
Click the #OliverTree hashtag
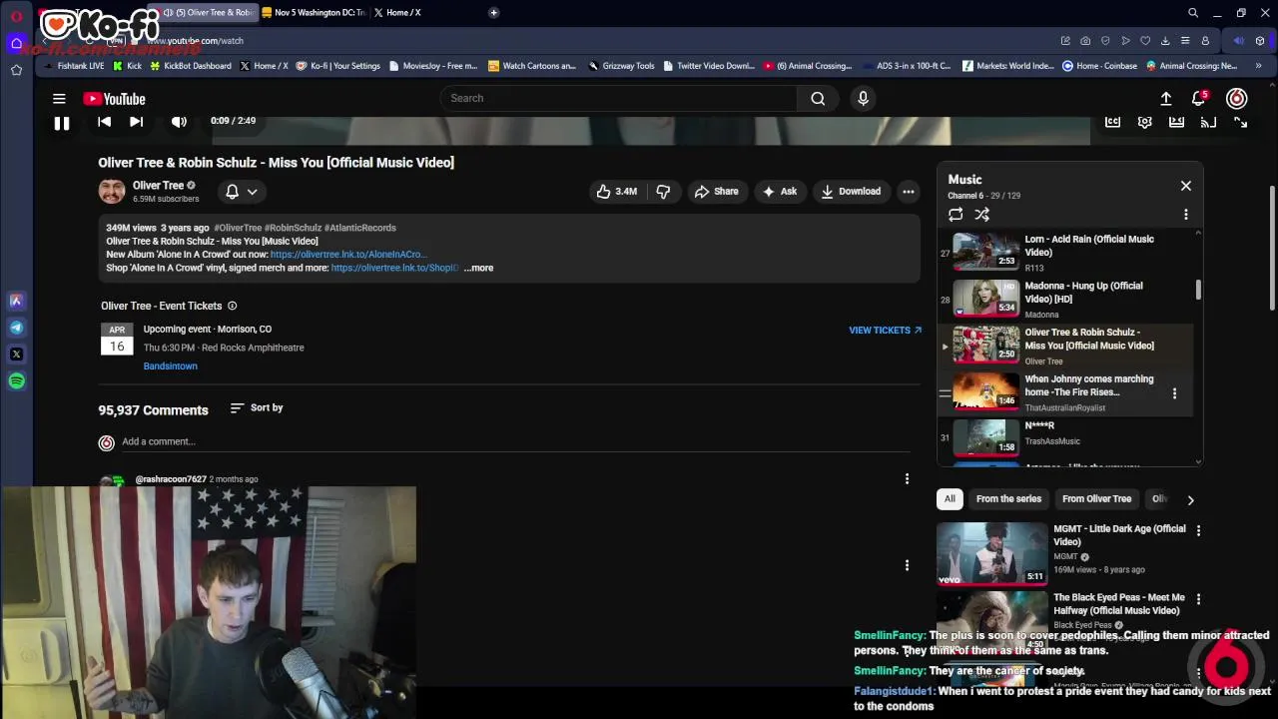click(237, 228)
